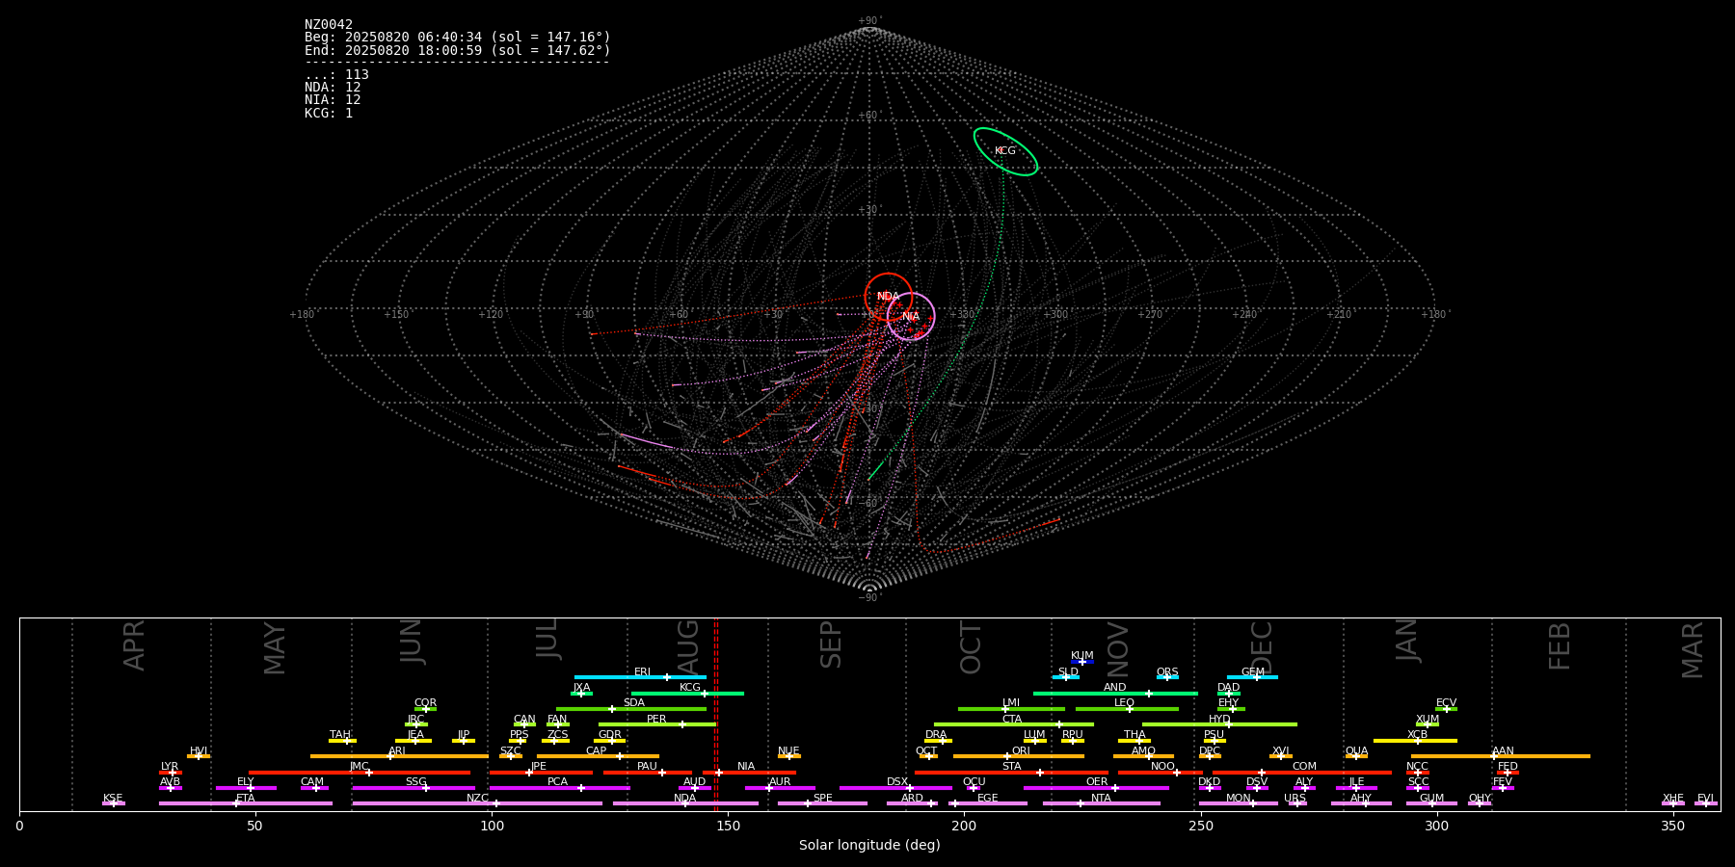1735x867 pixels.
Task: Click the 'NIA: 12' count in header
Action: (333, 100)
